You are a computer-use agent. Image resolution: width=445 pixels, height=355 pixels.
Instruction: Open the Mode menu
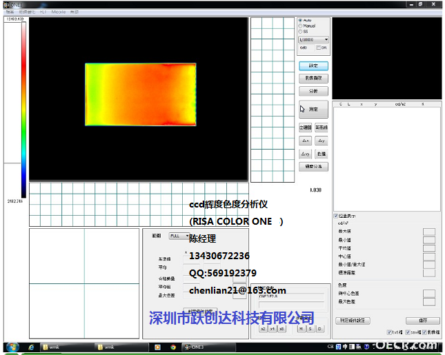point(59,12)
